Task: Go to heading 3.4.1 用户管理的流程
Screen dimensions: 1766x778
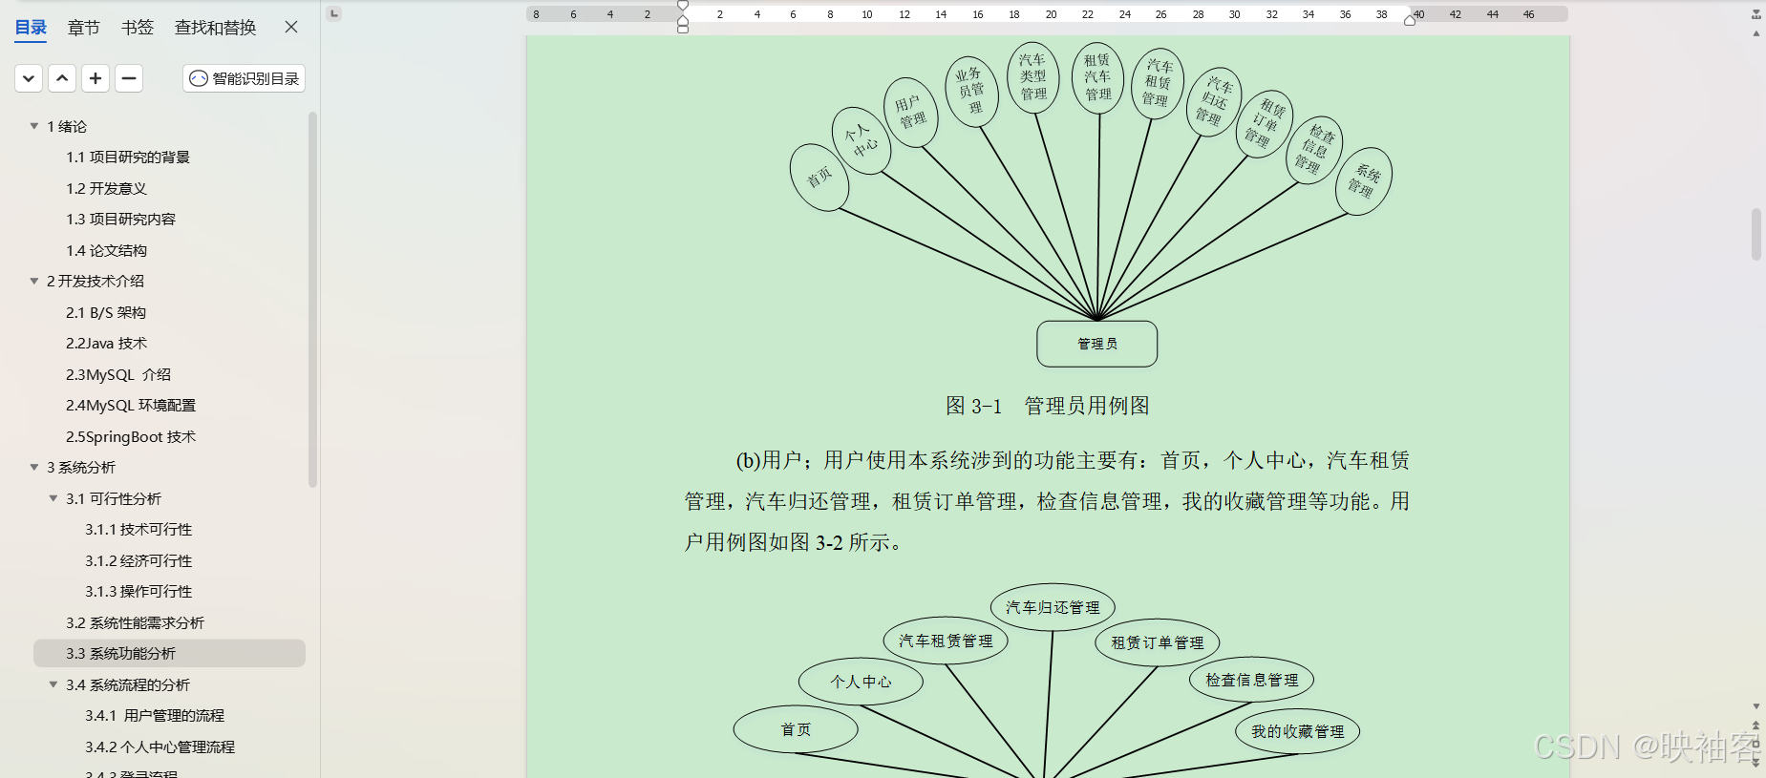Action: [x=155, y=716]
